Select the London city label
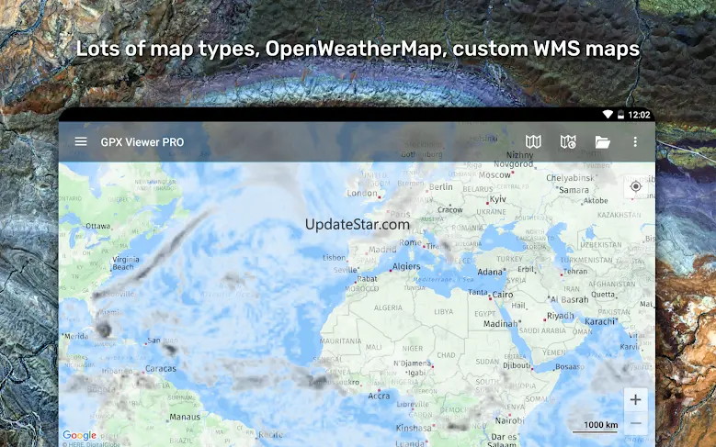Screen dimensions: 716x447 tap(362, 193)
